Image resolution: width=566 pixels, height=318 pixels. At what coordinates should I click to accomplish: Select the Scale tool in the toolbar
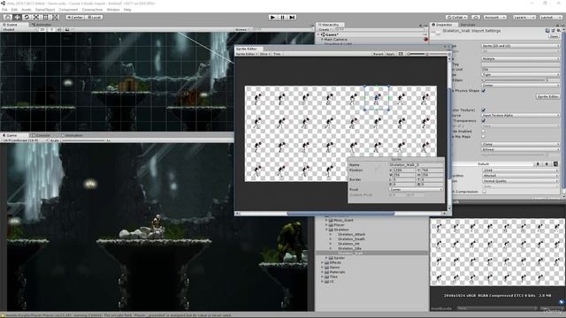[36, 17]
